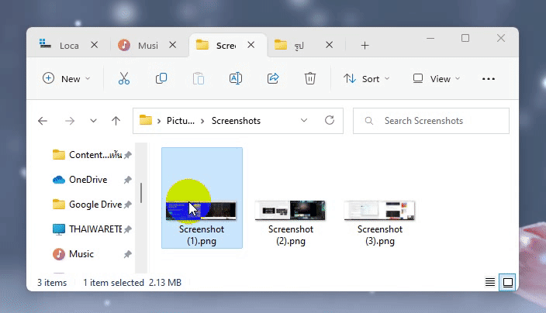Switch to details list view icon
Screen dimensions: 546x313
pos(490,282)
